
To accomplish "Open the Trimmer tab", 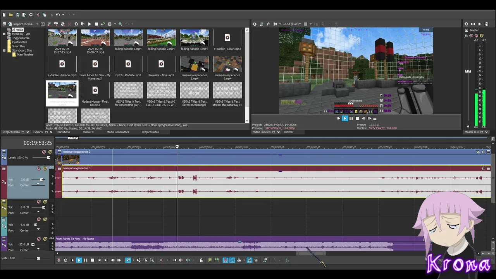I will (x=288, y=132).
